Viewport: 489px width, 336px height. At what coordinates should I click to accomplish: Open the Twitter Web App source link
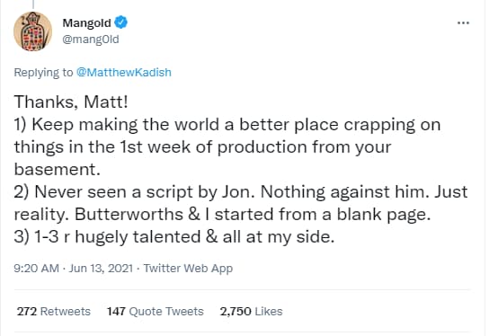coord(188,268)
